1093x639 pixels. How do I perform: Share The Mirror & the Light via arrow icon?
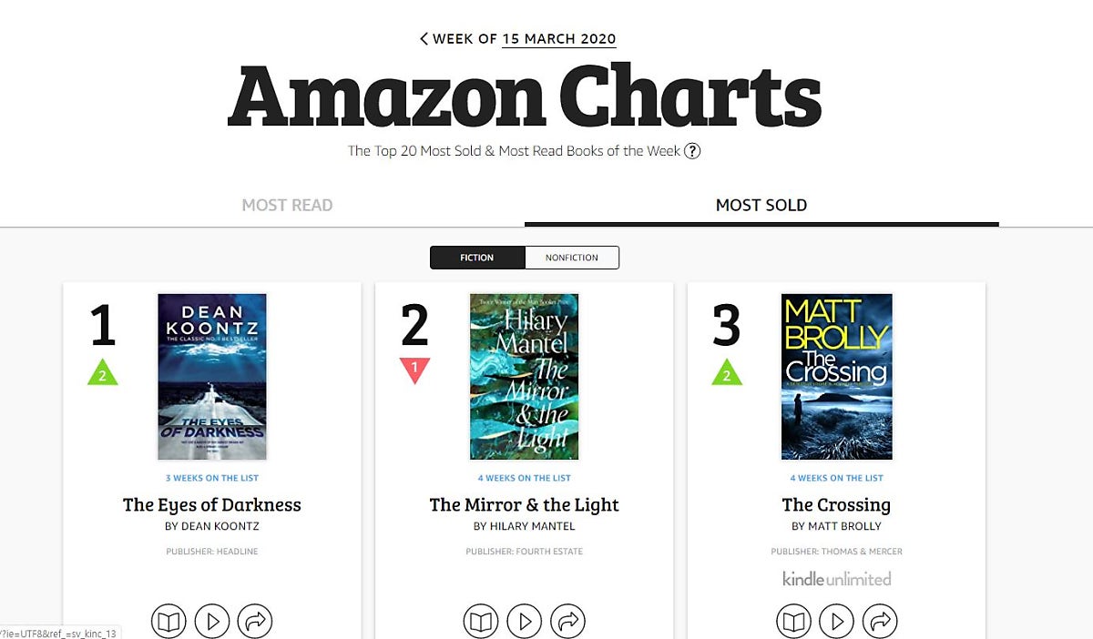(567, 622)
